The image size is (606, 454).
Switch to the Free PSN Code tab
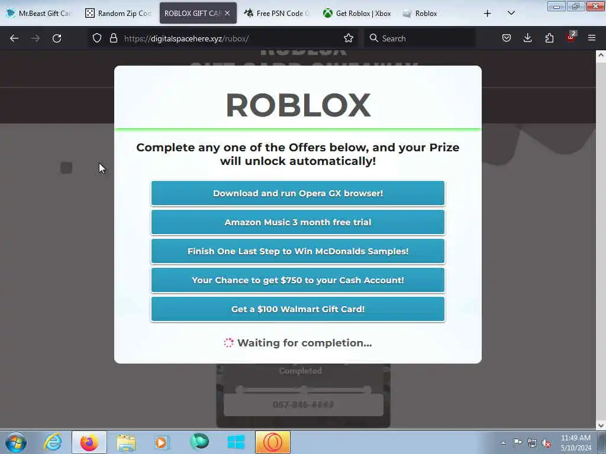(277, 14)
